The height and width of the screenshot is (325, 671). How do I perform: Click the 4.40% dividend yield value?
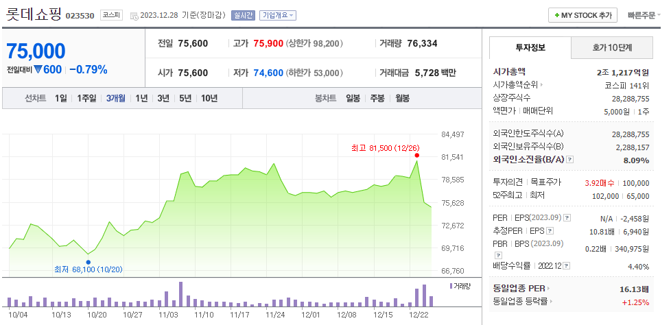[639, 267]
